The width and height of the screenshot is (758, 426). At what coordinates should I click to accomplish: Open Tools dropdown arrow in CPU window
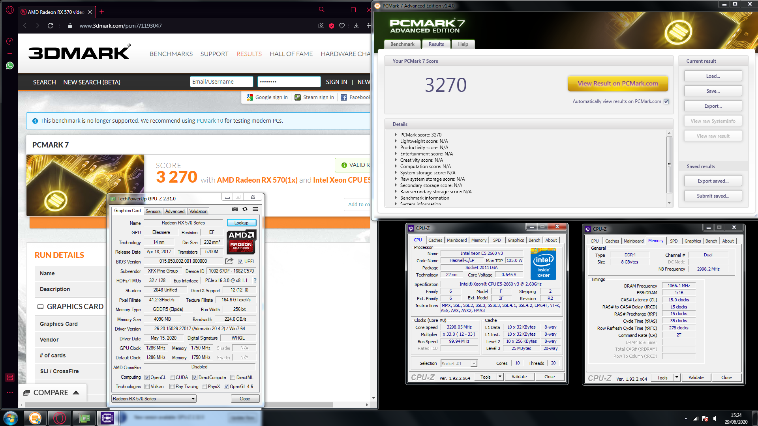(x=500, y=377)
